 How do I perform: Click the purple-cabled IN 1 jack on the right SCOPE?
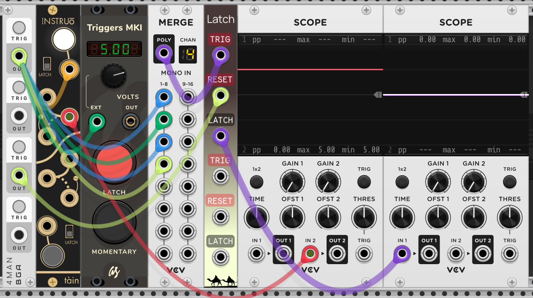point(402,253)
